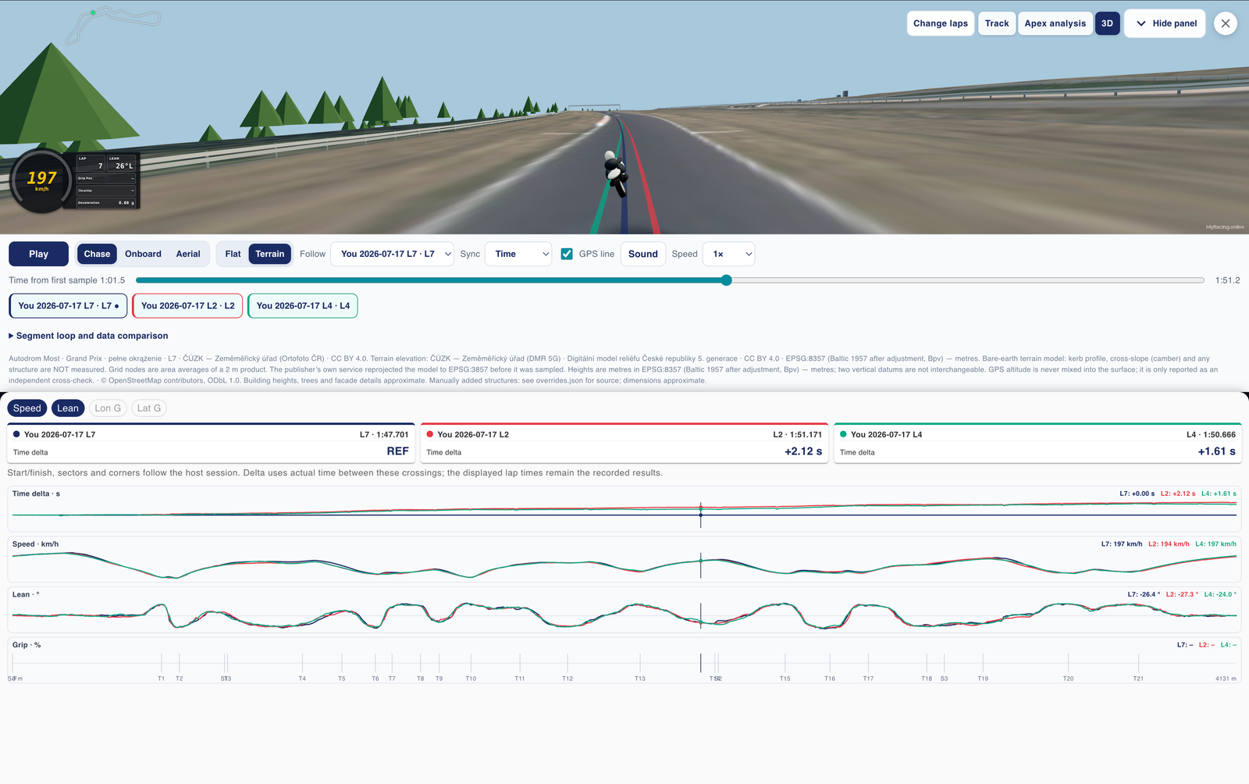Collapse the panel with Hide panel

click(1165, 23)
